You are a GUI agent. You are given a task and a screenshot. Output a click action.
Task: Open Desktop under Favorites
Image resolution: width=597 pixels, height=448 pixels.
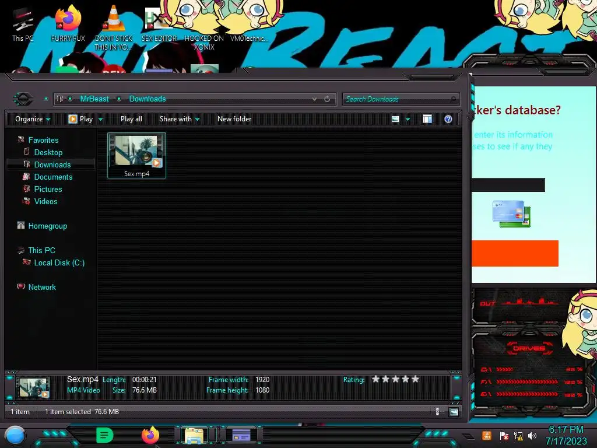pyautogui.click(x=48, y=152)
